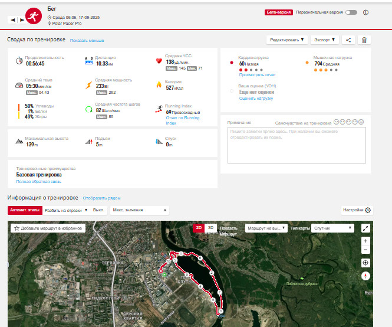Open the map measure tool icon
The width and height of the screenshot is (392, 327).
(x=365, y=228)
